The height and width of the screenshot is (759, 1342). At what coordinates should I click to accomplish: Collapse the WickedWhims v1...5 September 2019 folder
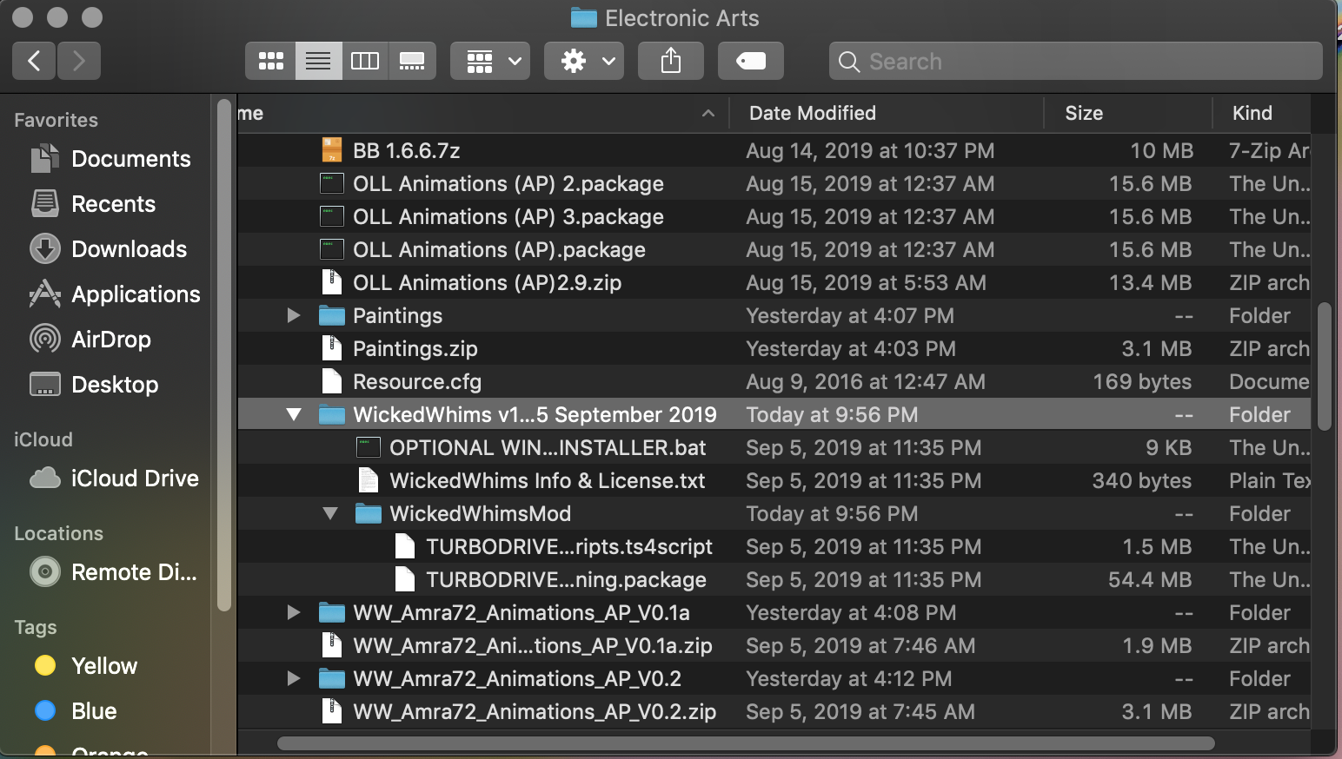coord(294,415)
